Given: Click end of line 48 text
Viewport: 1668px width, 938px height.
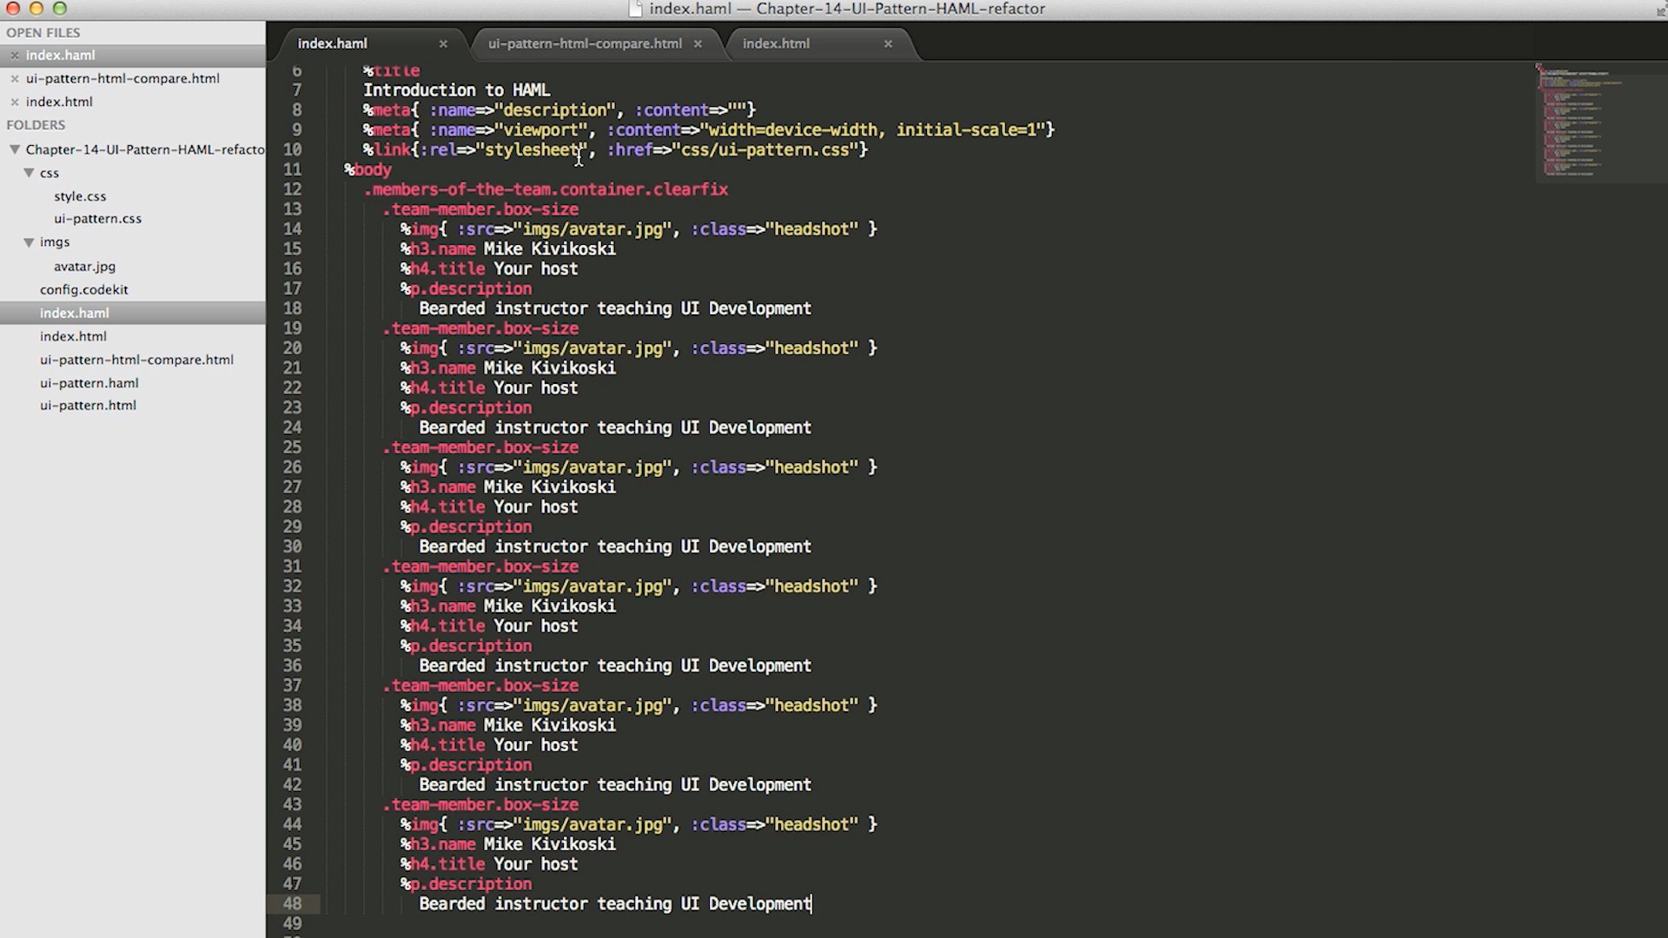Looking at the screenshot, I should pyautogui.click(x=811, y=904).
